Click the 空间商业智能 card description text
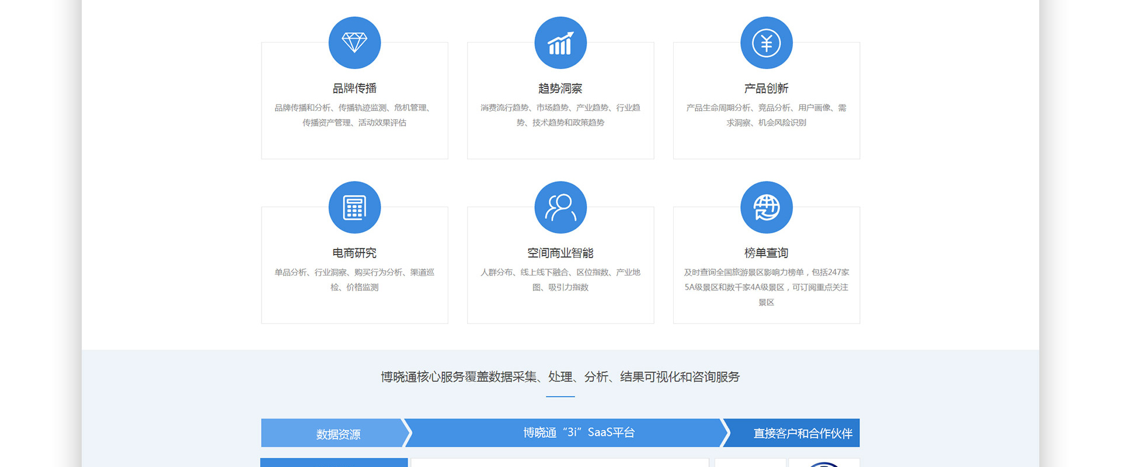This screenshot has height=467, width=1121. (560, 280)
